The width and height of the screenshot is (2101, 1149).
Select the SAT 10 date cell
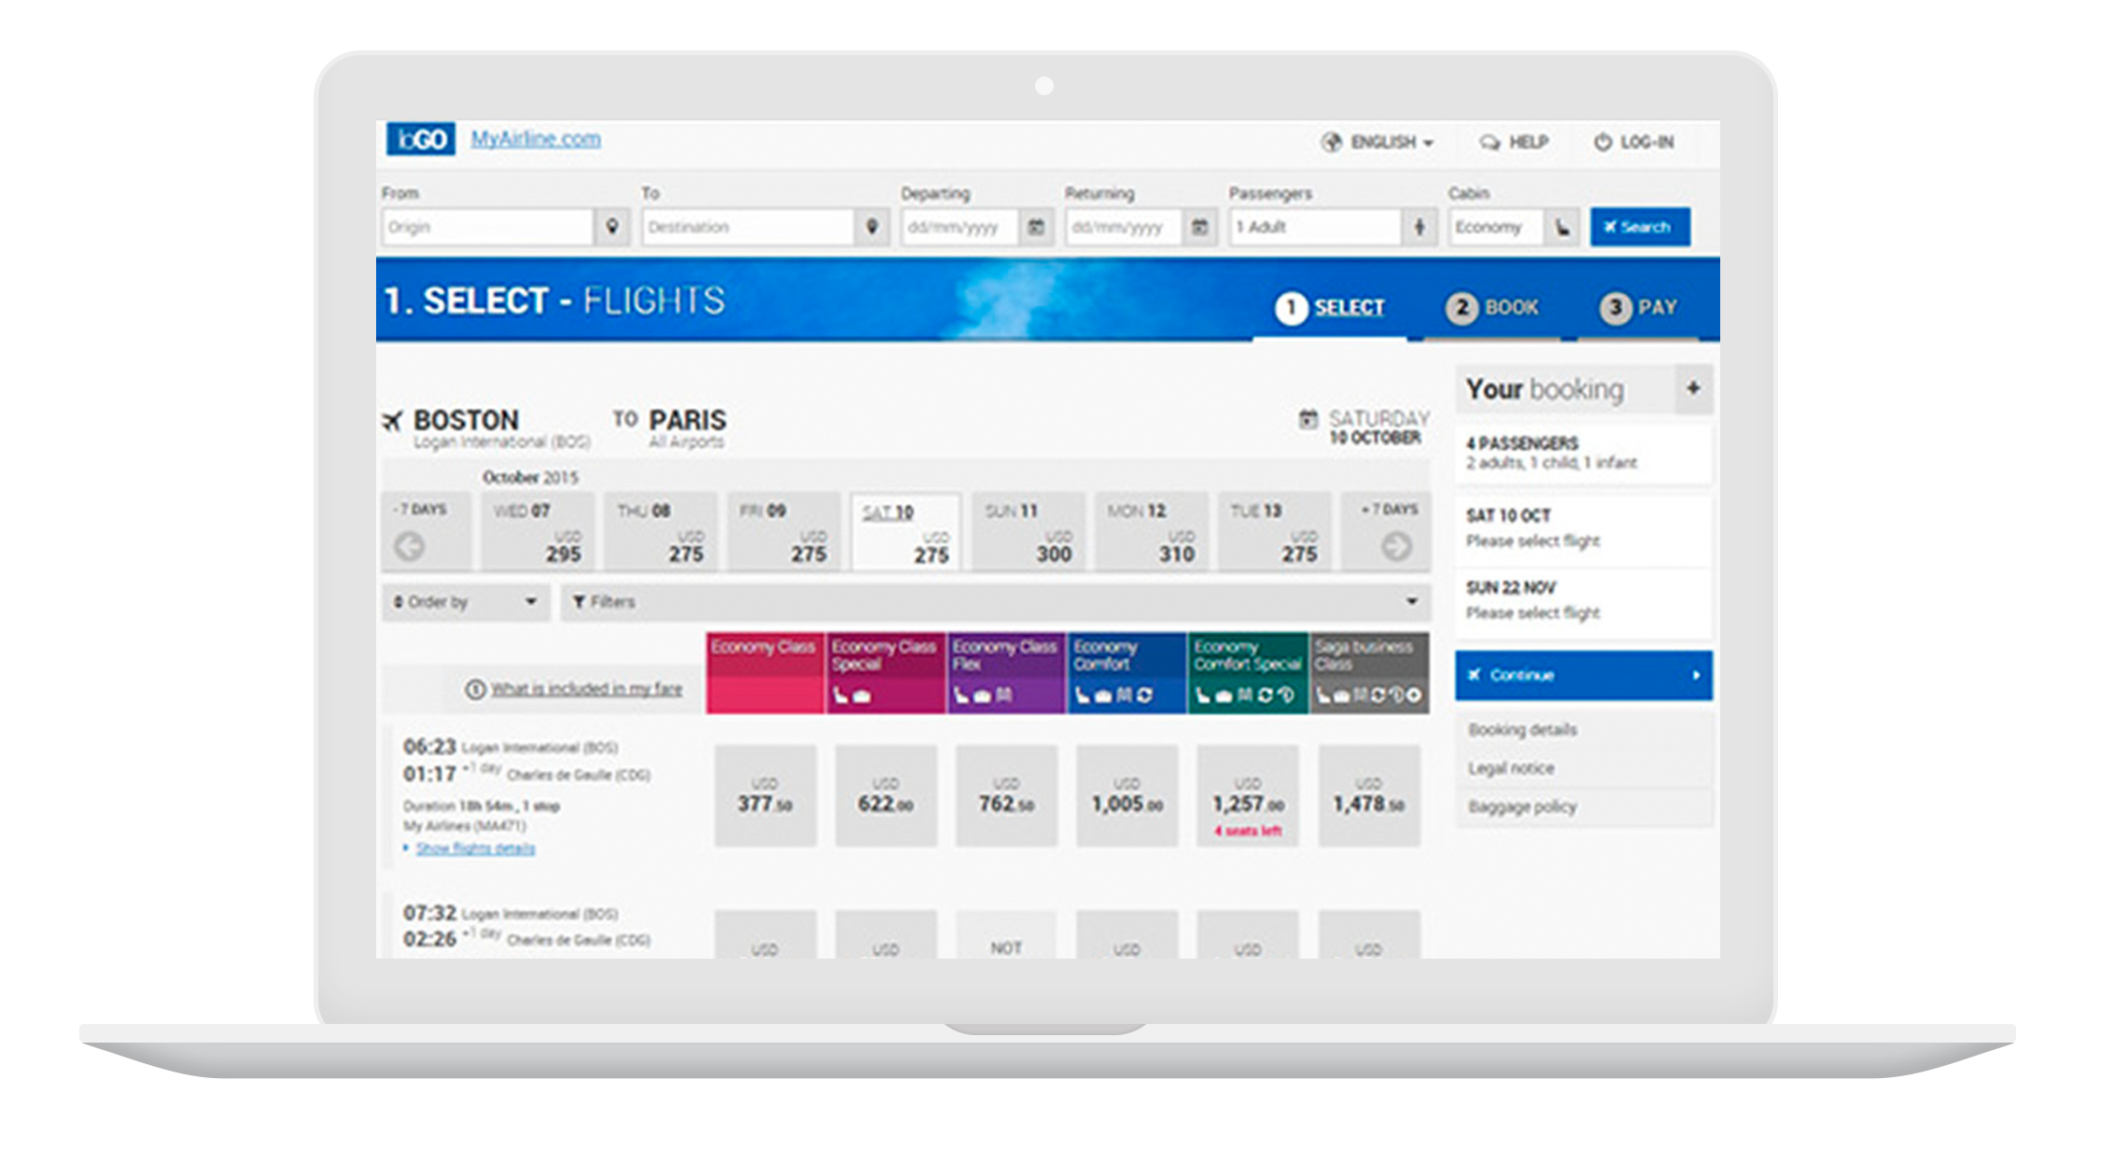(x=906, y=532)
